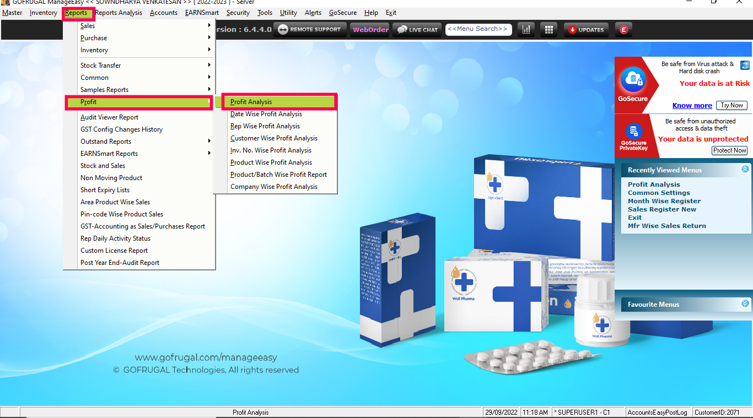This screenshot has width=753, height=418.
Task: Open the EARNSmart menu
Action: point(202,13)
